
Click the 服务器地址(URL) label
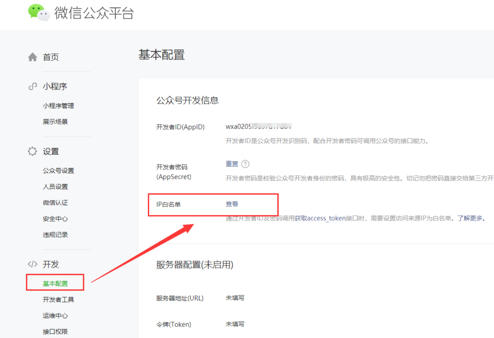pyautogui.click(x=180, y=298)
